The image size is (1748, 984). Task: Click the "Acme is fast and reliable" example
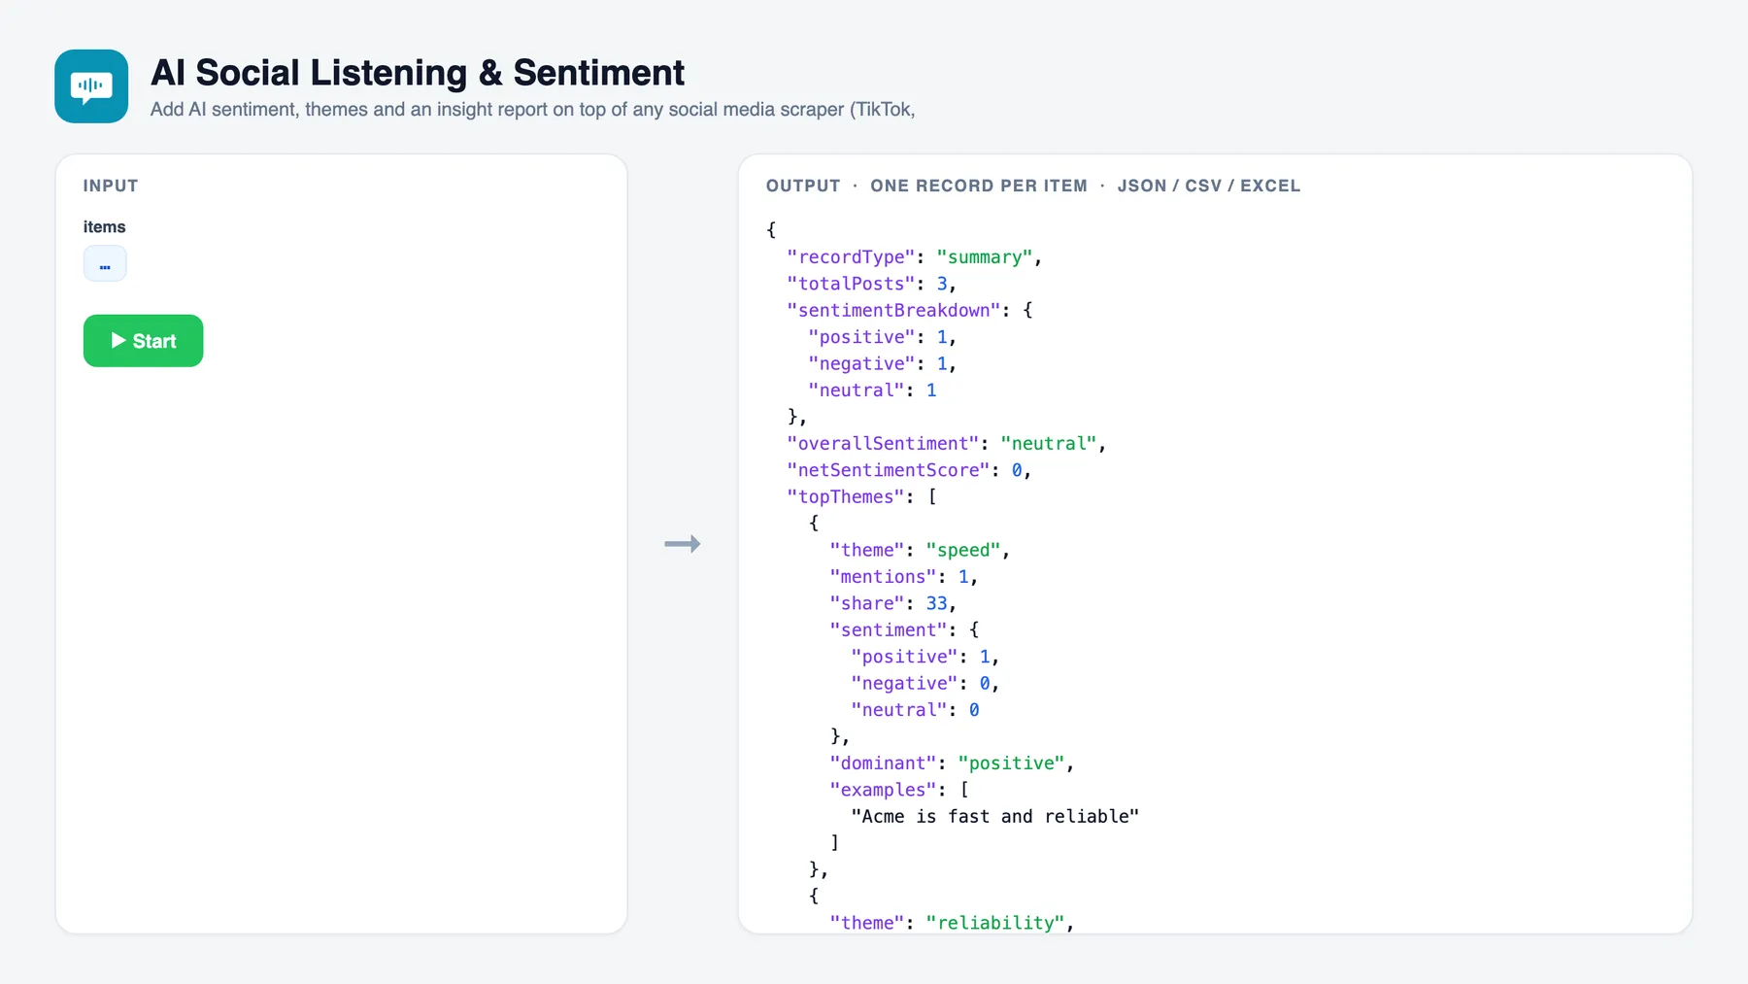(995, 817)
